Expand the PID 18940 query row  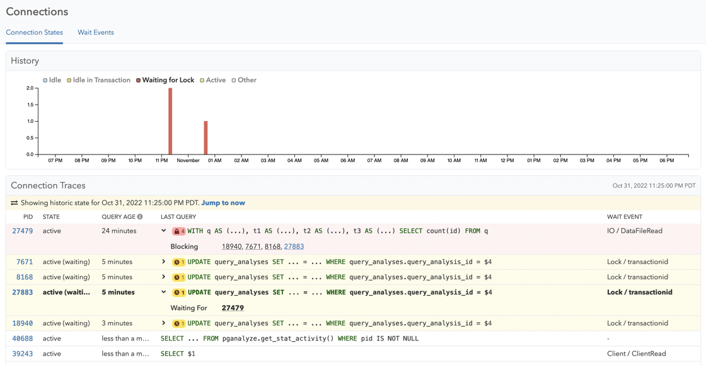click(164, 323)
